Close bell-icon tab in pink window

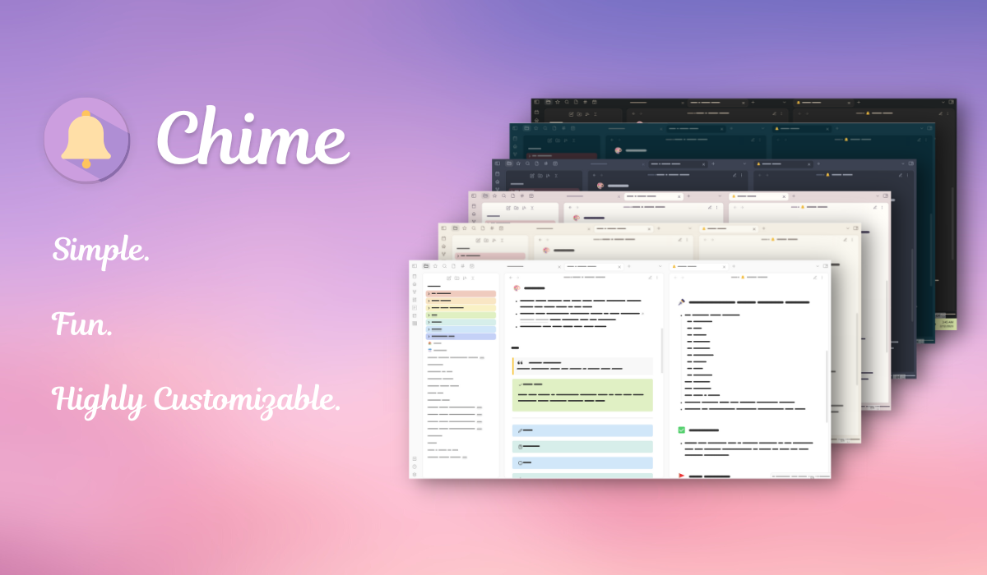[784, 196]
